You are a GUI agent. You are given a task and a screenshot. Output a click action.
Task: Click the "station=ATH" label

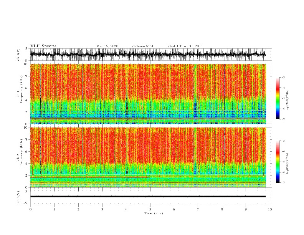coord(142,46)
